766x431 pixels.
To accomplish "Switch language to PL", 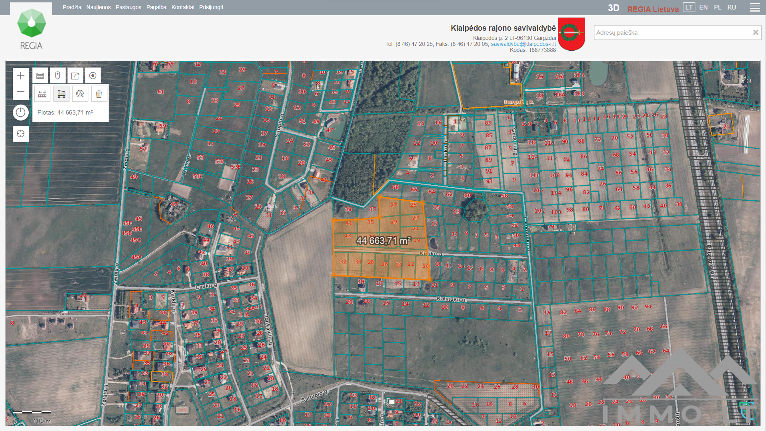I will pos(717,7).
